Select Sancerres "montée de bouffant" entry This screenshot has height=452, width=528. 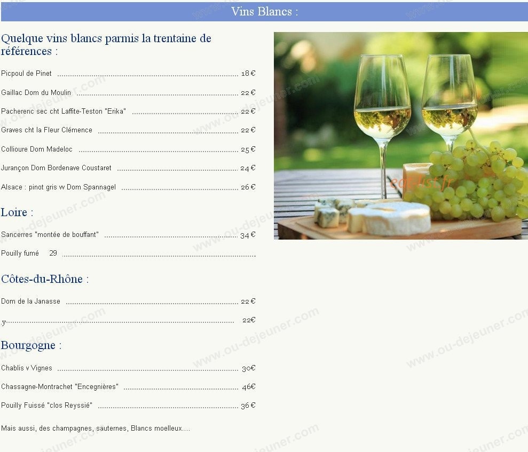click(x=50, y=235)
